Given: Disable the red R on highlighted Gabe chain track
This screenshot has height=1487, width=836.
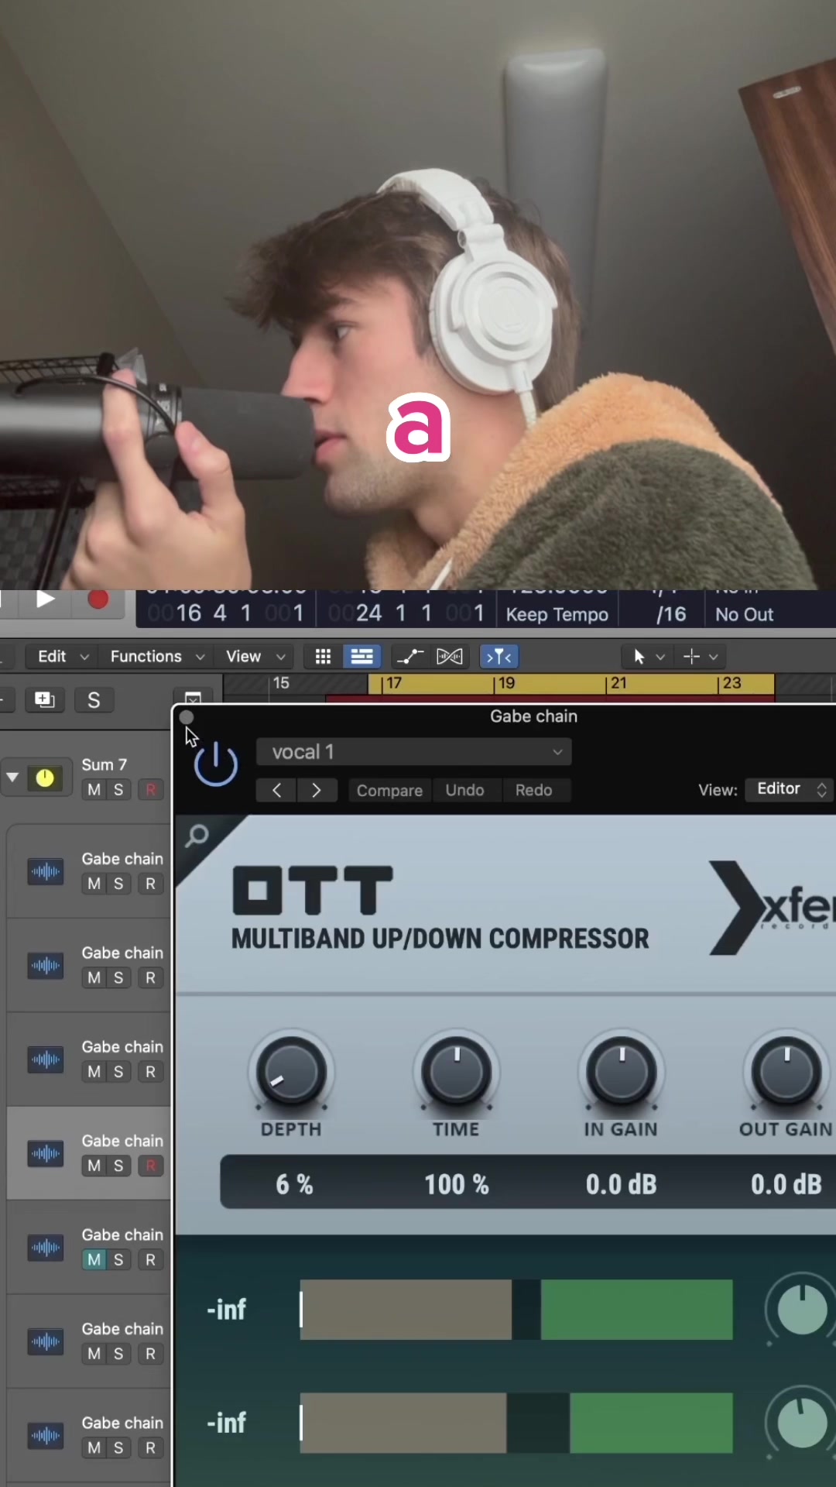Looking at the screenshot, I should click(150, 1166).
